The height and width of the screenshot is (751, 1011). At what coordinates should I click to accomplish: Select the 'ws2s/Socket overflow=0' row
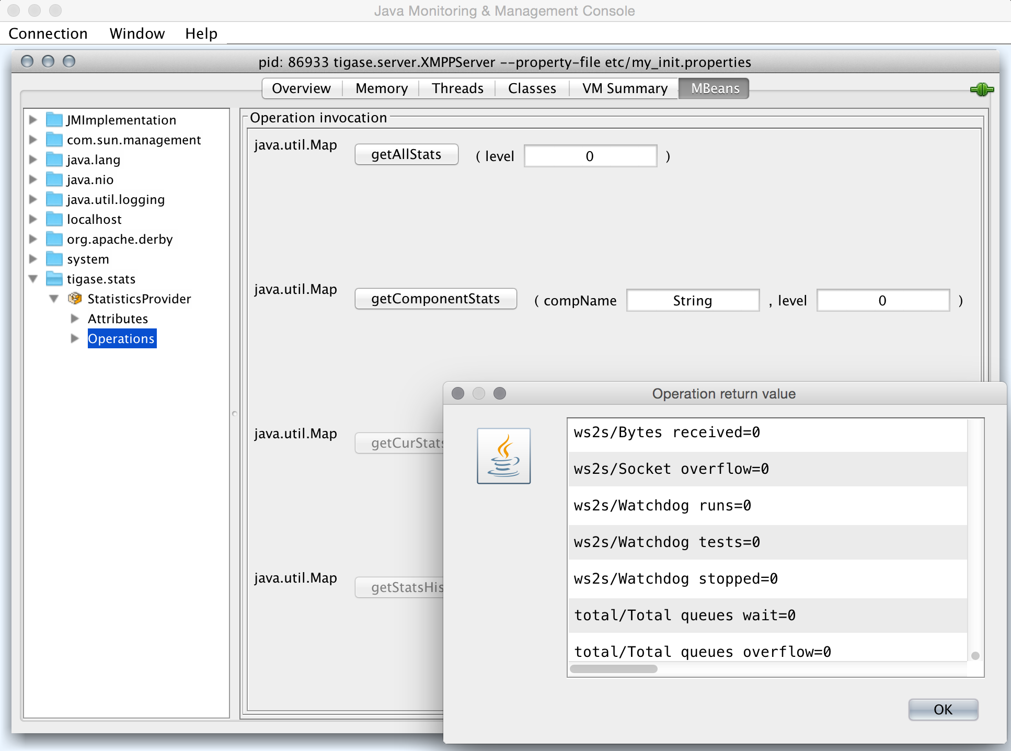pyautogui.click(x=767, y=469)
